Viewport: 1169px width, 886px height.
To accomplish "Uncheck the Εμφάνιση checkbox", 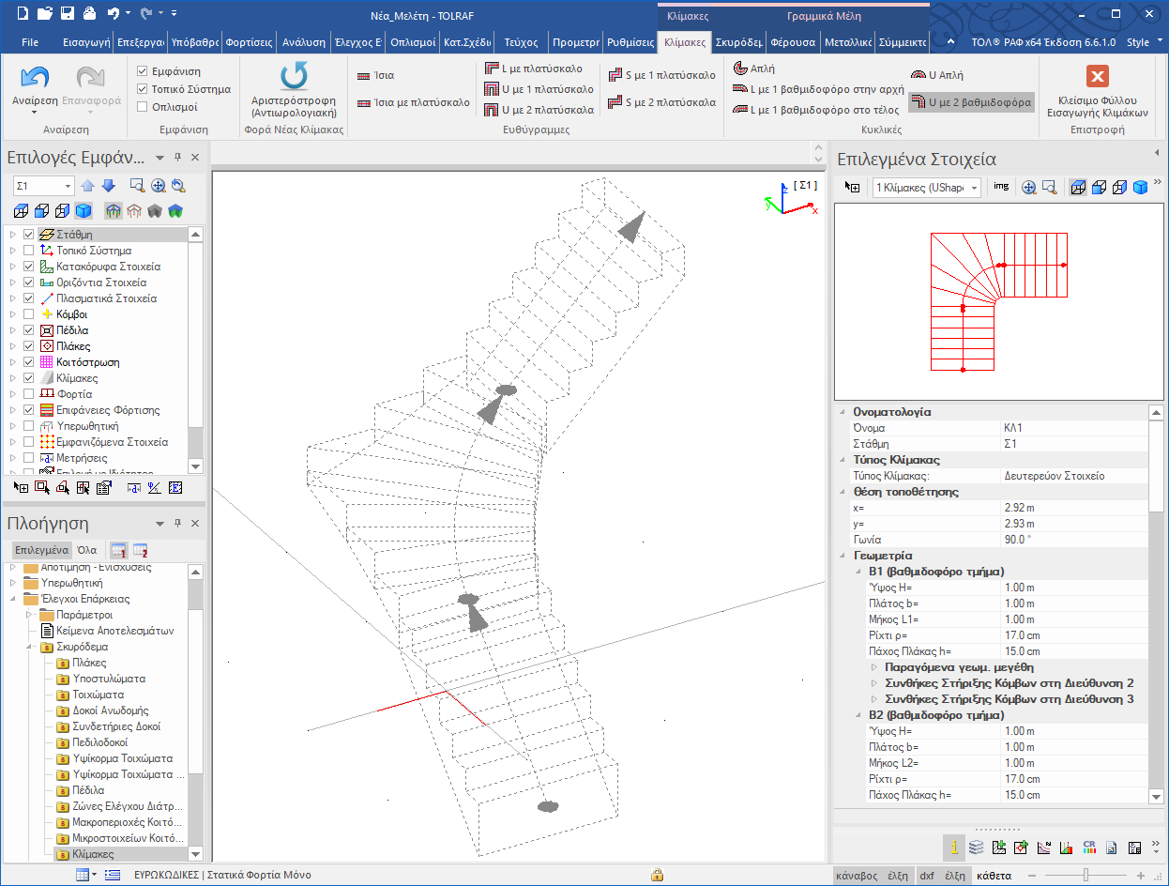I will click(143, 71).
